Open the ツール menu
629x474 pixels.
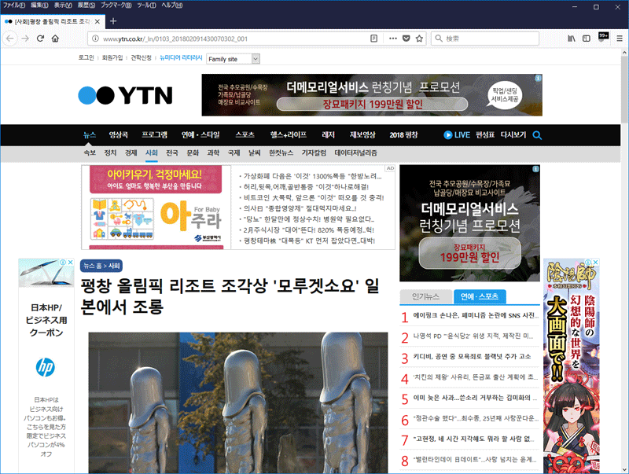pos(146,6)
